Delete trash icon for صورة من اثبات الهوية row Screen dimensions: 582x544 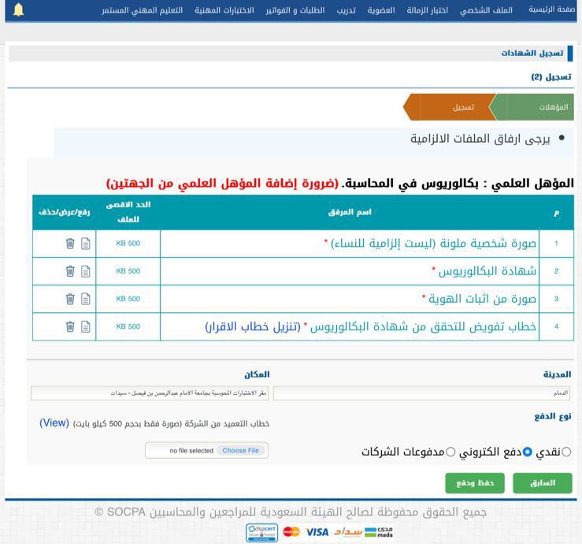[70, 299]
